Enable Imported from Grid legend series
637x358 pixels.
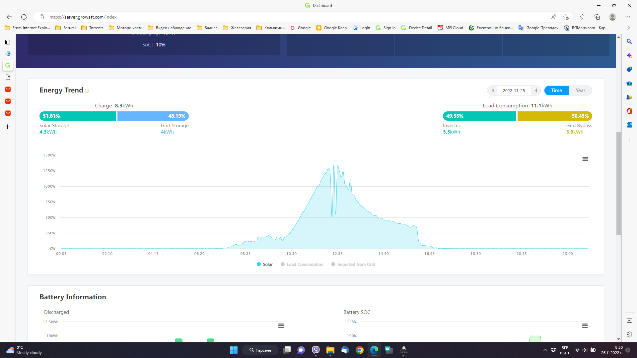tap(353, 265)
